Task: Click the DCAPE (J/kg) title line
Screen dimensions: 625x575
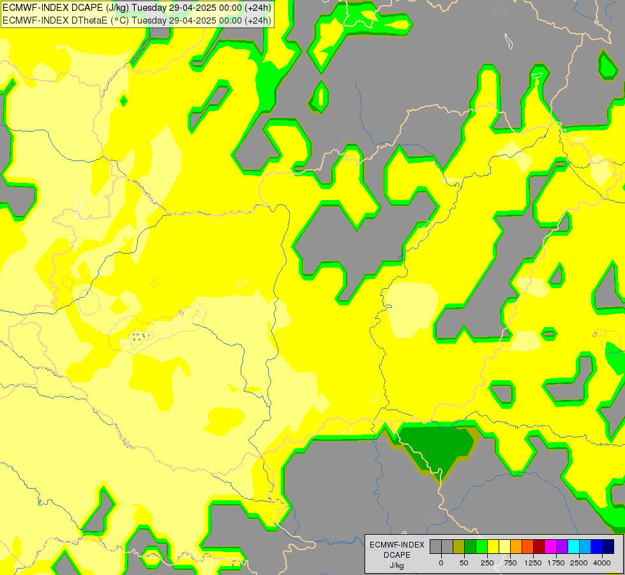Action: (137, 8)
